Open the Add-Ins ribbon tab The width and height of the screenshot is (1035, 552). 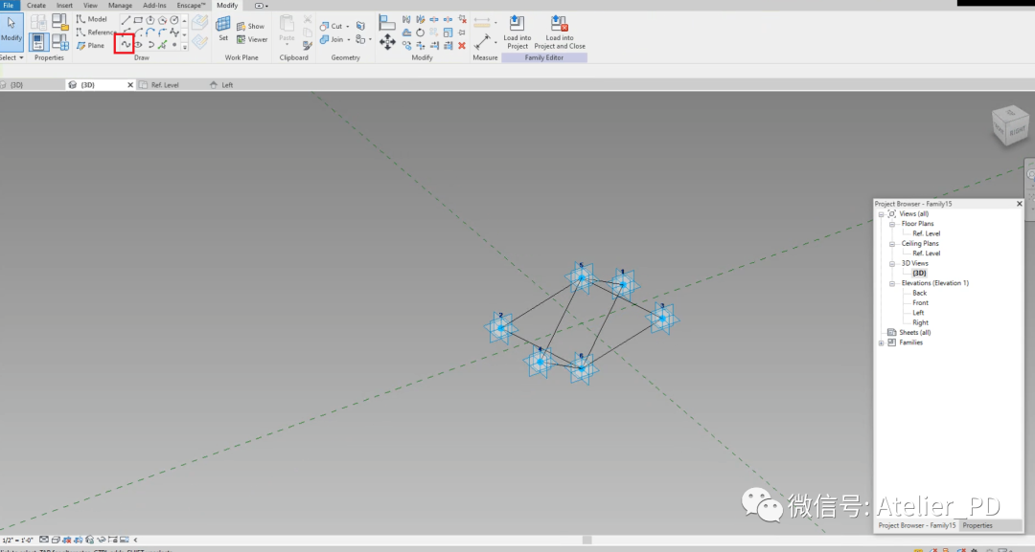point(154,6)
